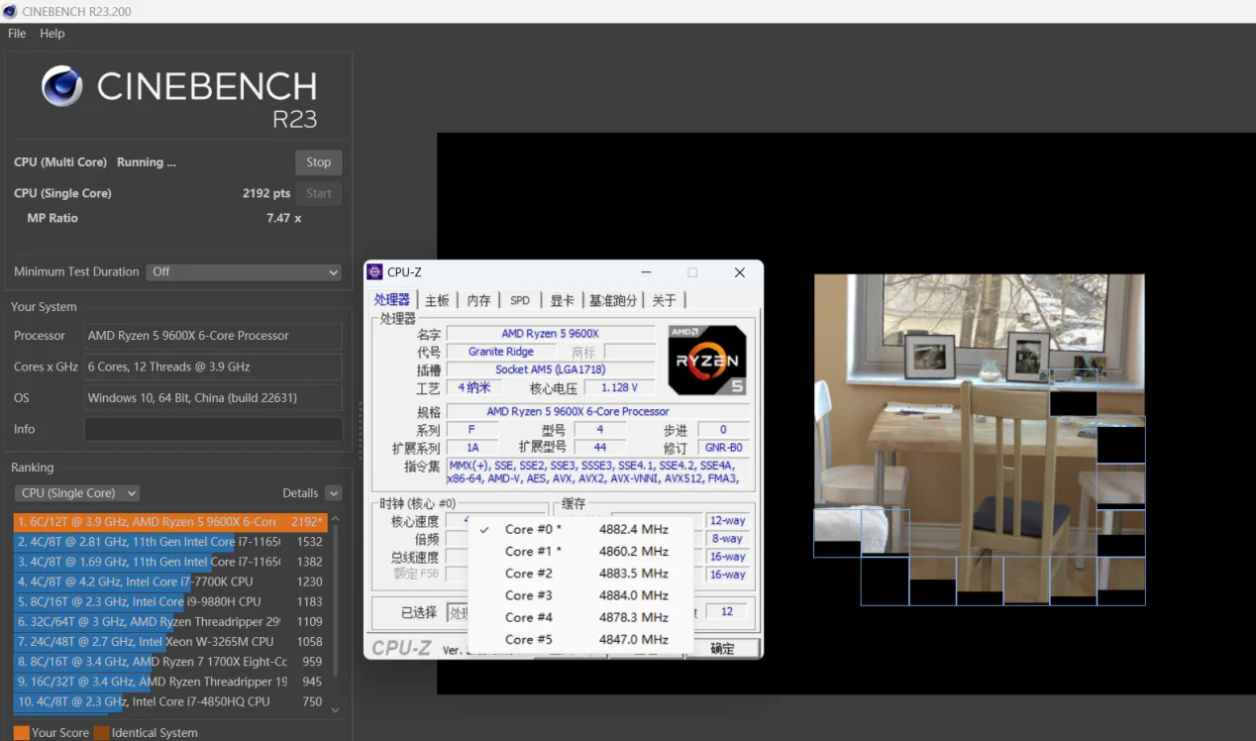This screenshot has height=741, width=1256.
Task: Click the Cinebench title bar app icon
Action: tap(9, 11)
